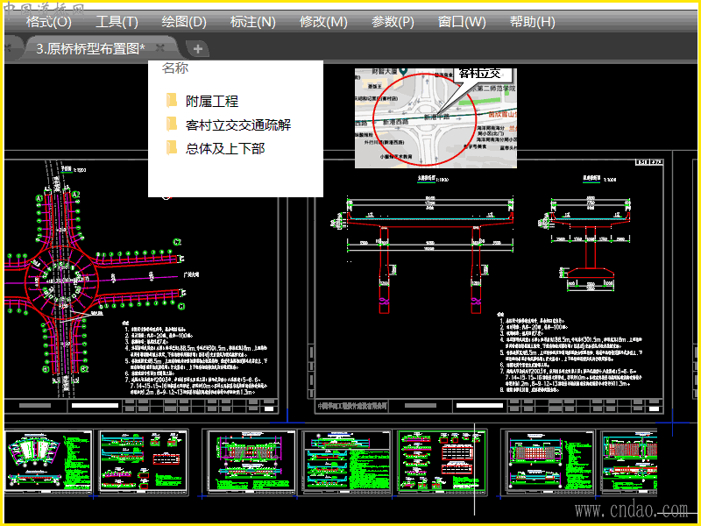Click the 广州大道 label on the plan
701x526 pixels.
pyautogui.click(x=191, y=274)
